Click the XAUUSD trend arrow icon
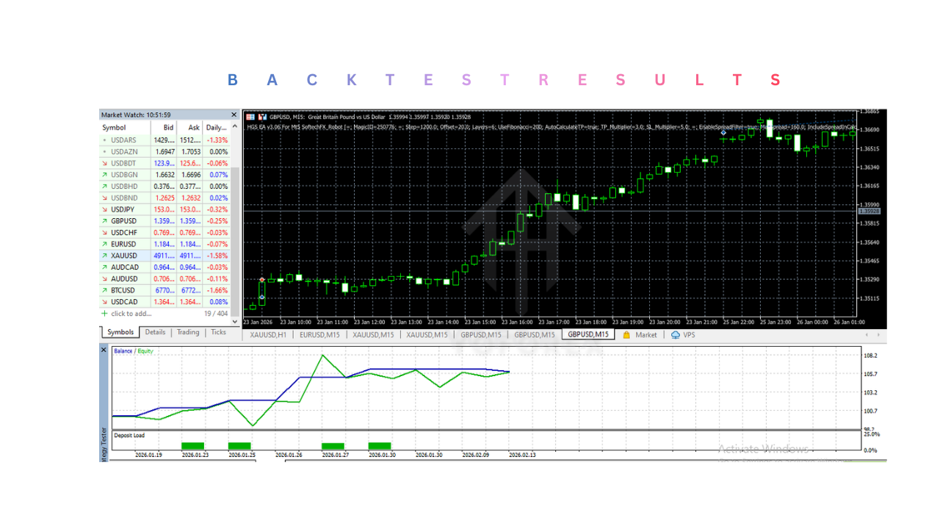Screen dimensions: 940x529 coord(104,256)
